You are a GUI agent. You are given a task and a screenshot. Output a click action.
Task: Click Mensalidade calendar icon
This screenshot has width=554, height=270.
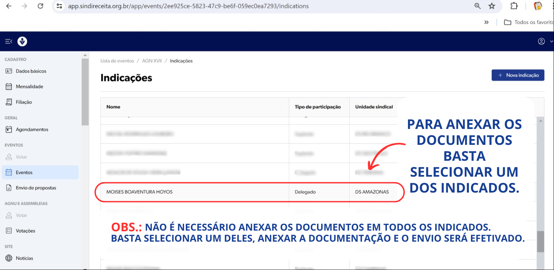point(9,86)
